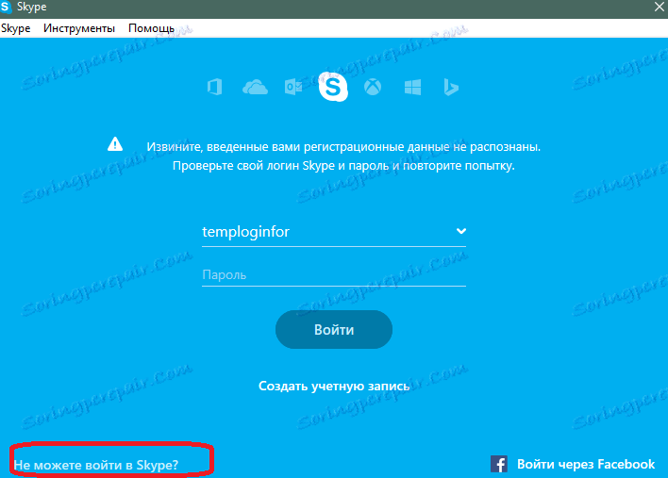Open the Помощь menu

pos(151,28)
